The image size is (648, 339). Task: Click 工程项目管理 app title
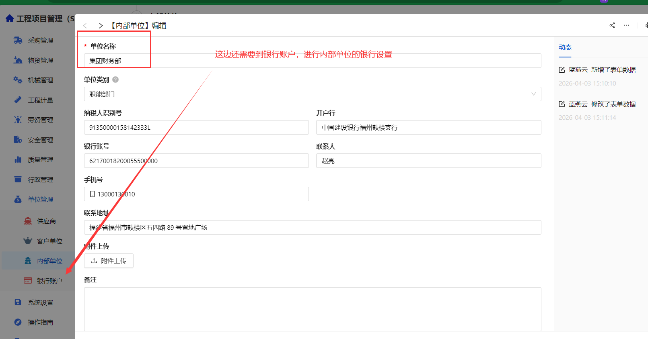[x=45, y=18]
